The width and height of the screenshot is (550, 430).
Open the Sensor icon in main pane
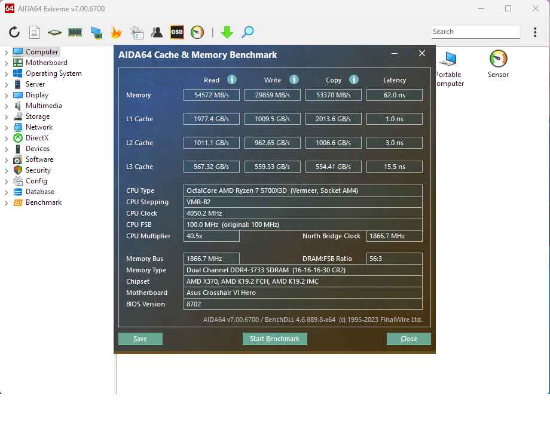[x=498, y=59]
